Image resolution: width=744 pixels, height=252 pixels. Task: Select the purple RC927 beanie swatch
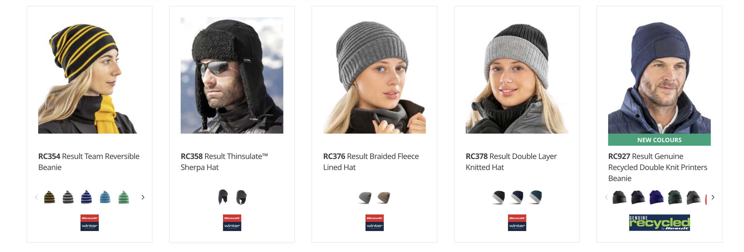point(656,197)
